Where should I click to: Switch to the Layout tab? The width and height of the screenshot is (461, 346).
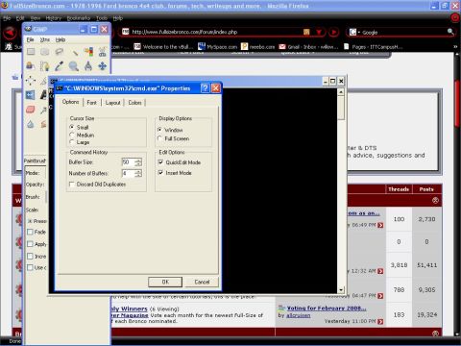(112, 103)
